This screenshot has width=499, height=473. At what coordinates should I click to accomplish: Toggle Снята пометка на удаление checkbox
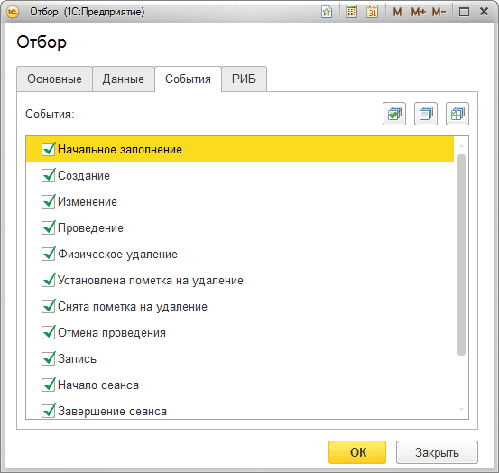point(49,306)
